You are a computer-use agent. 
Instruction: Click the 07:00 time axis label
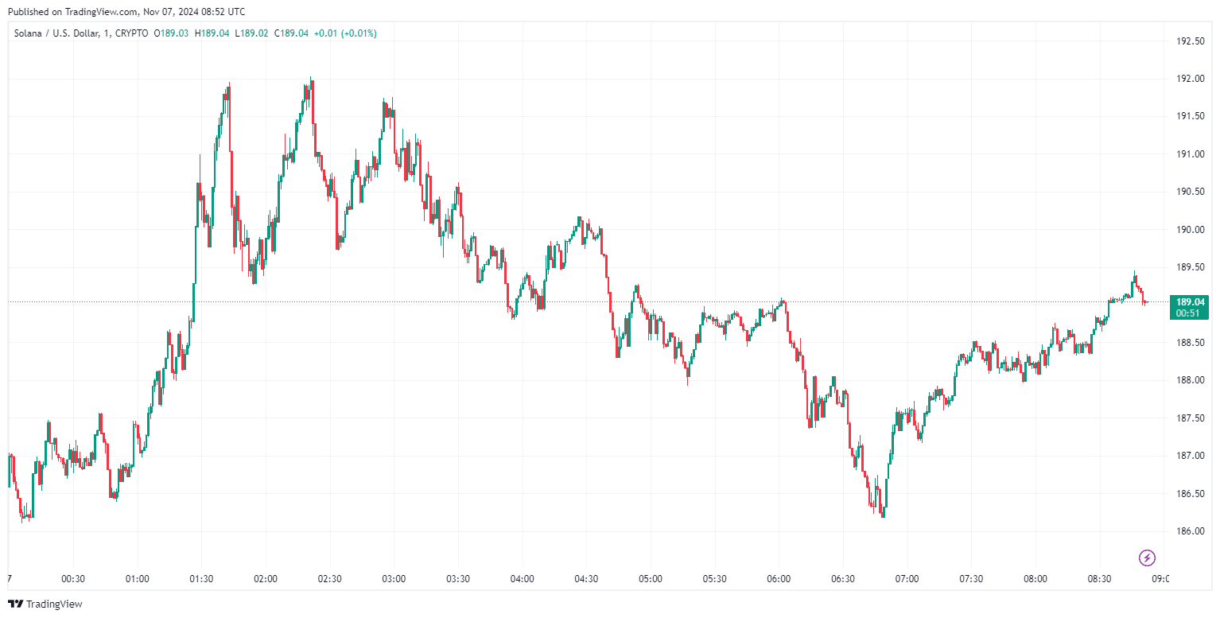pyautogui.click(x=907, y=579)
